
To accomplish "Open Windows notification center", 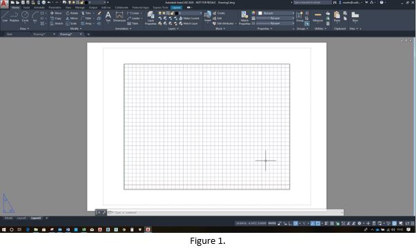I will pyautogui.click(x=409, y=229).
